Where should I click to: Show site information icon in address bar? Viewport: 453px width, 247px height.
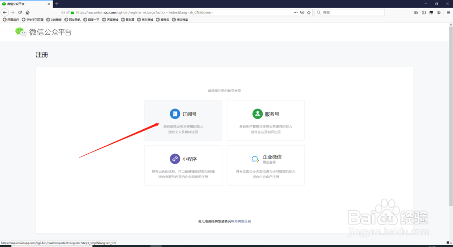click(x=63, y=12)
